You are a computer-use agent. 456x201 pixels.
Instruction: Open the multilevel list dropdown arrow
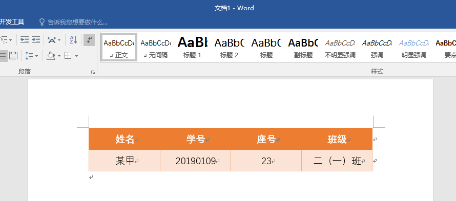pos(10,40)
